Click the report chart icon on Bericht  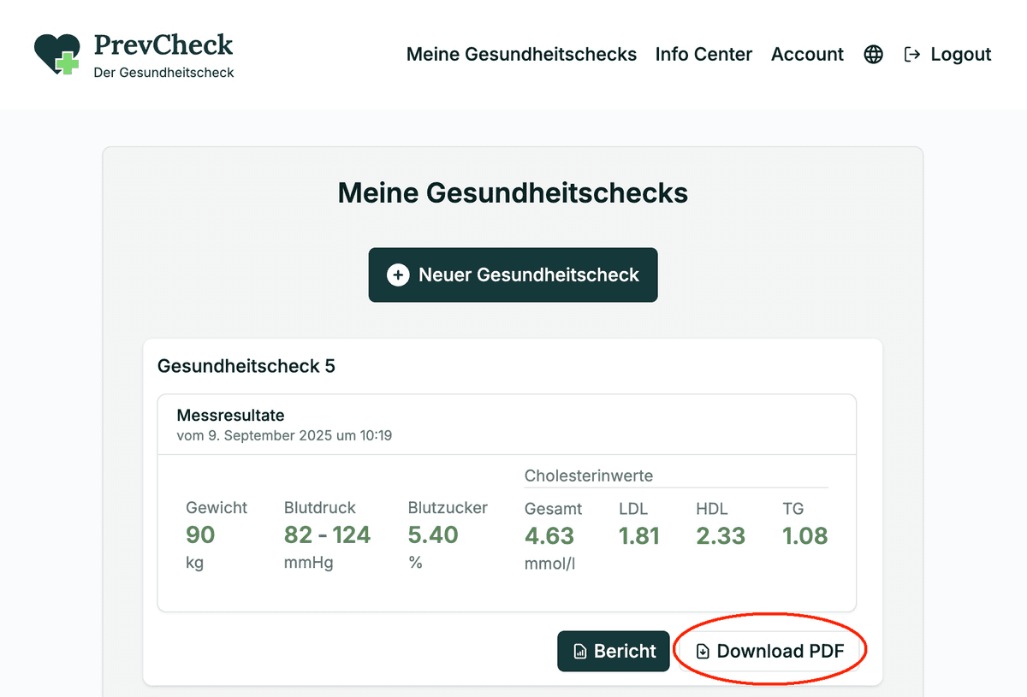point(579,652)
